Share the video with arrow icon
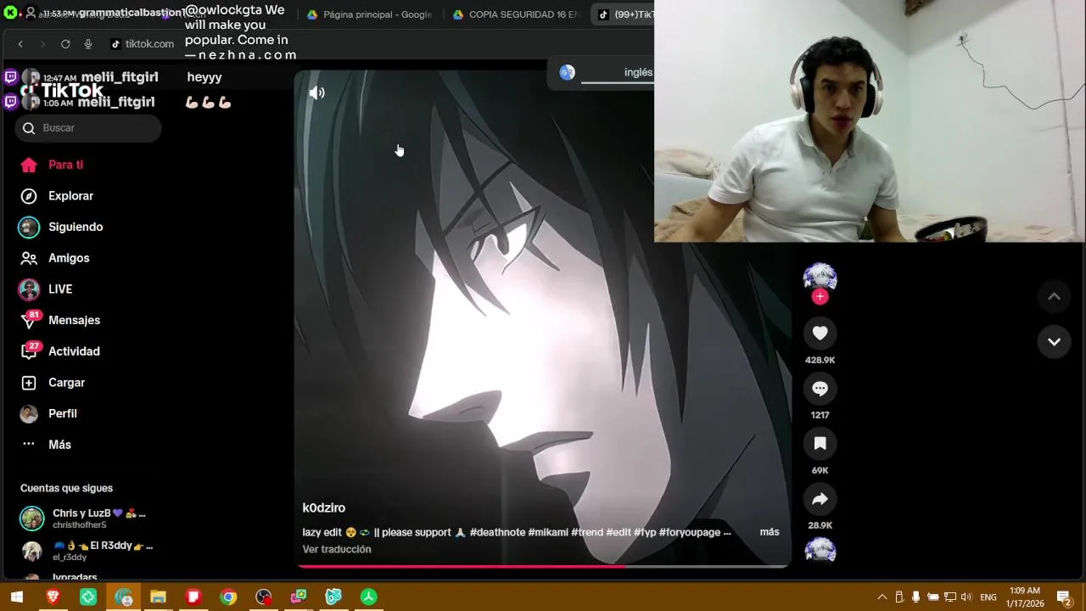1086x611 pixels. (820, 500)
